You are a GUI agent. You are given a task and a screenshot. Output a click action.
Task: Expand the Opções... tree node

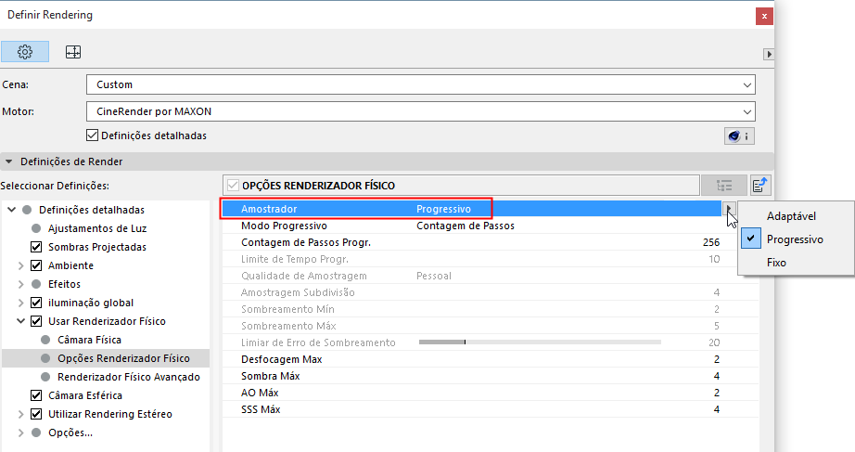(x=20, y=433)
